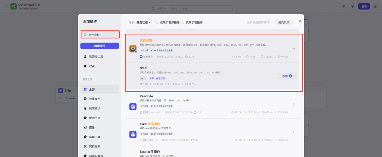Click the text2xmind workflow green icon
382x157 pixels.
13,6
